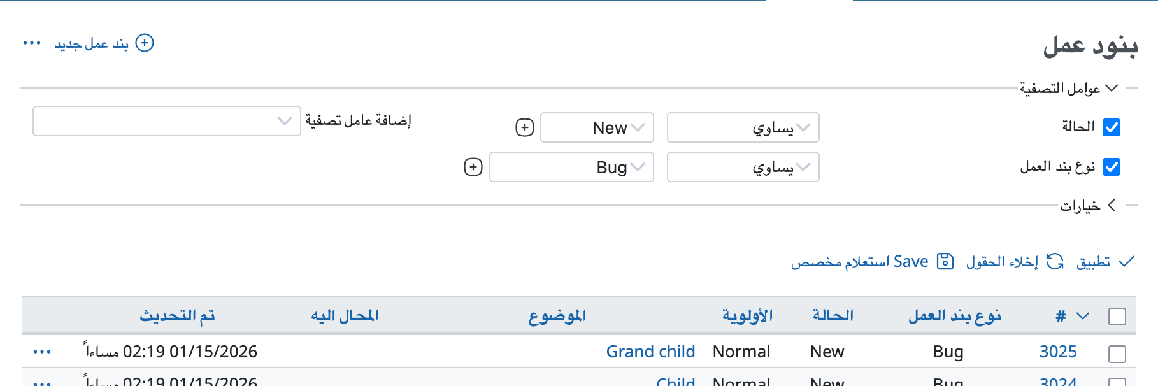Open work item link 3025

[1058, 352]
